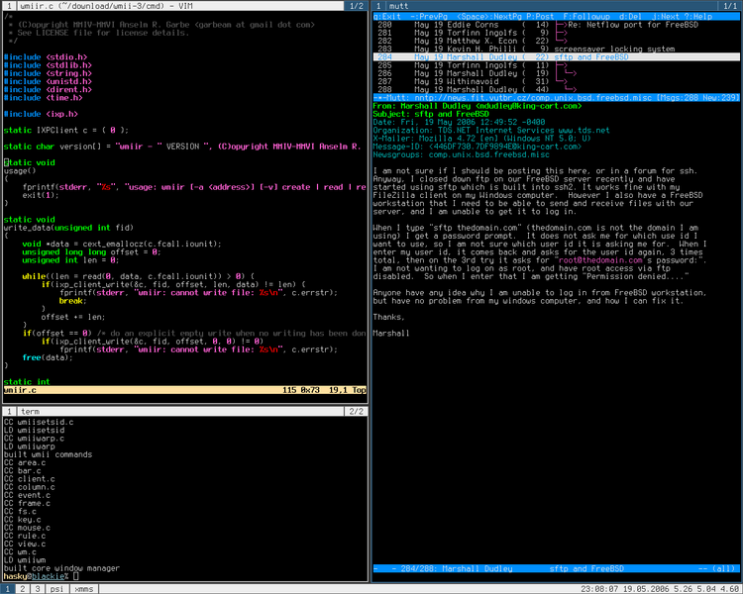Click the 1/2 frame indicator on VIM
Viewport: 743px width, 594px height.
pos(357,6)
